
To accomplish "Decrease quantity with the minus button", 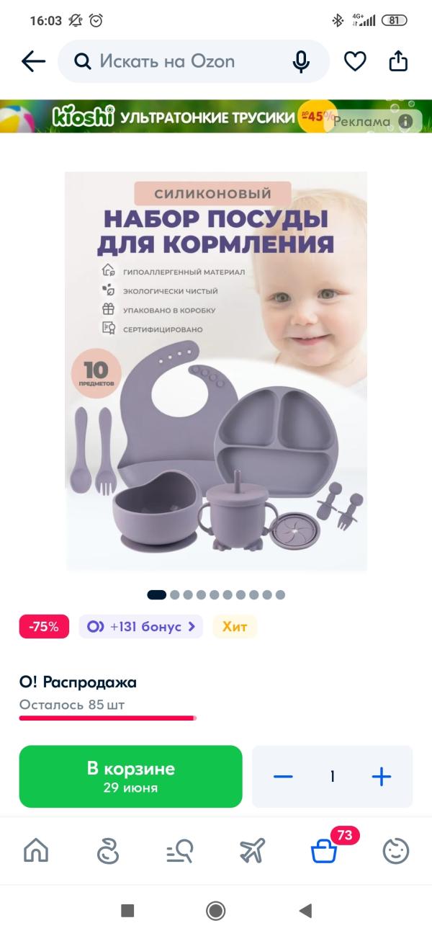I will pos(283,777).
